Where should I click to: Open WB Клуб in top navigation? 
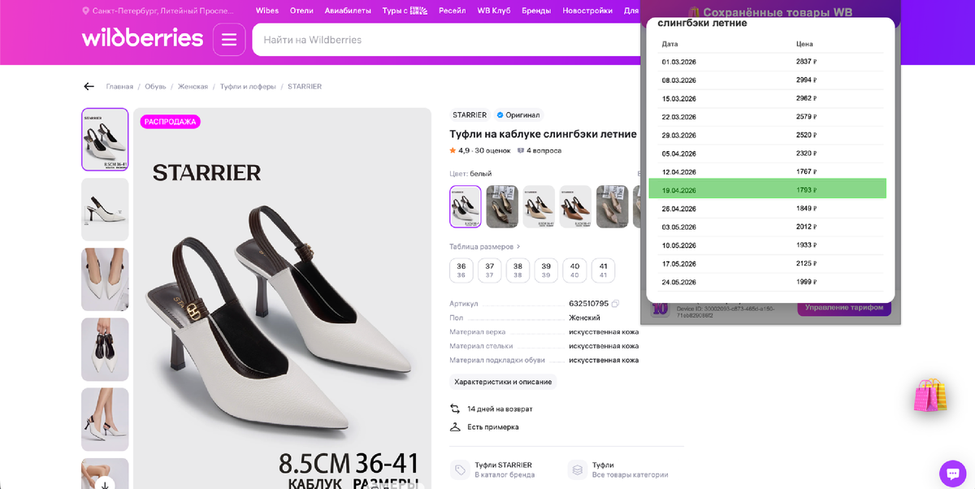click(495, 11)
